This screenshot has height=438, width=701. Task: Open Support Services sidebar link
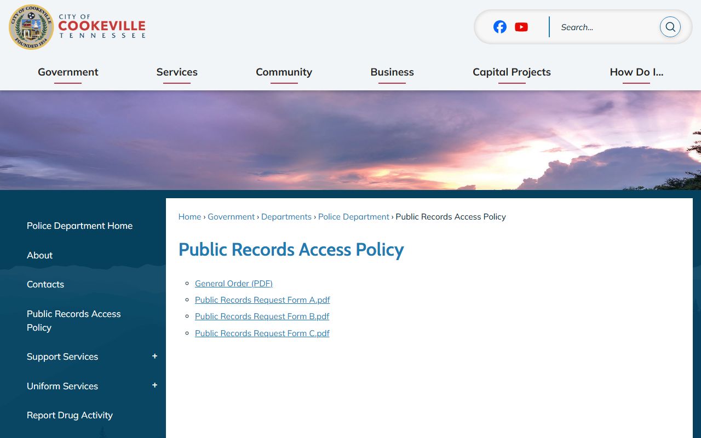pos(62,356)
